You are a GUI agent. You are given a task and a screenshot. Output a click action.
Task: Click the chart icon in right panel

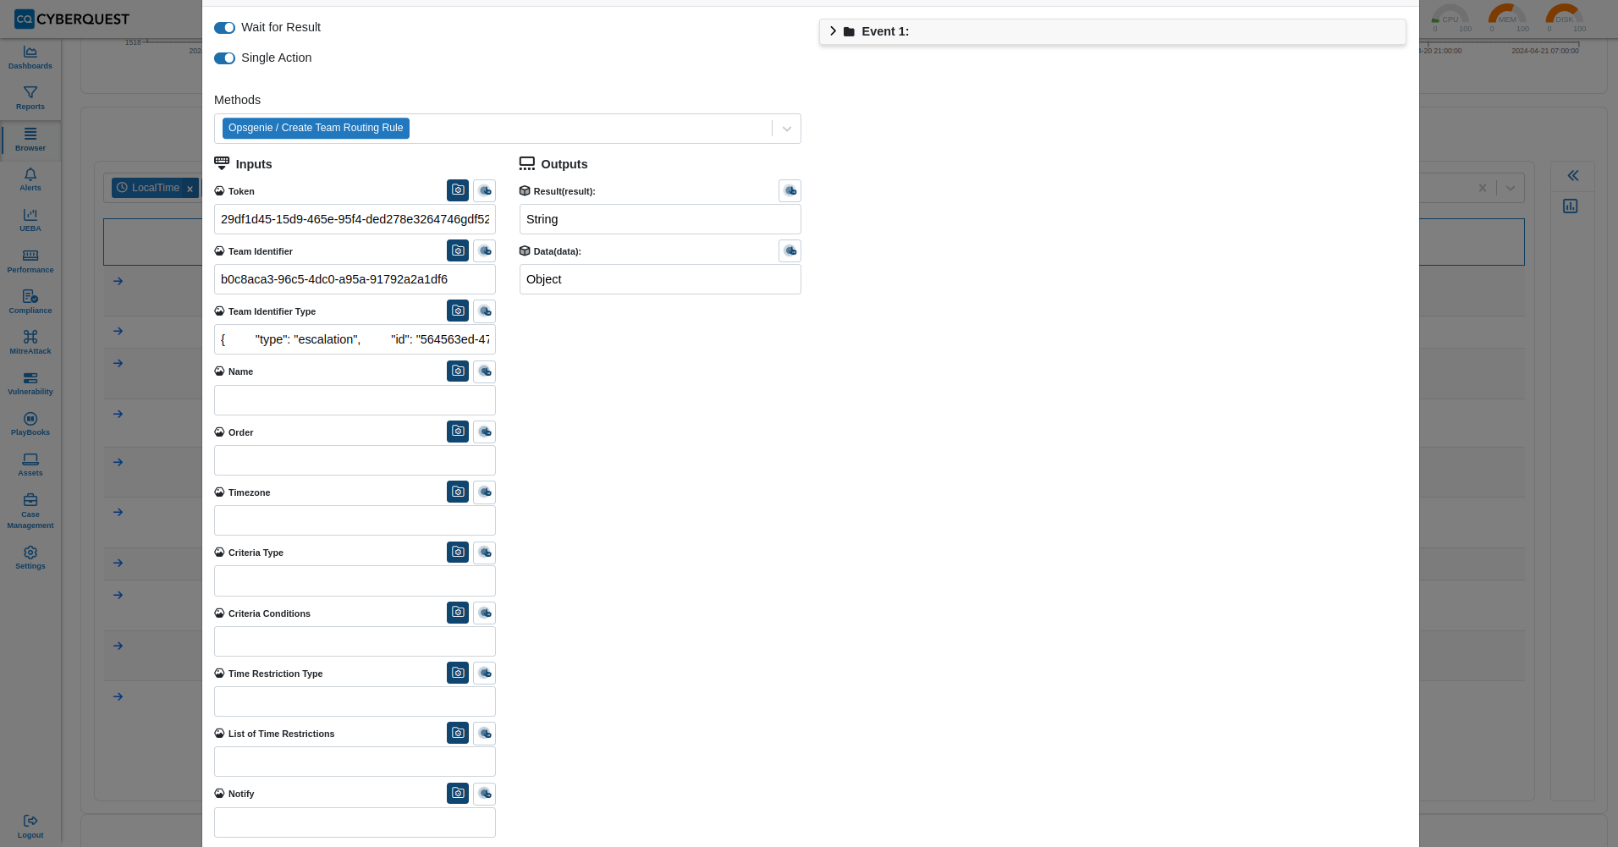1571,206
